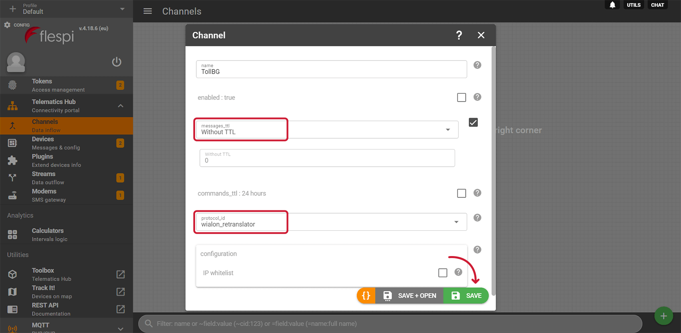Click the REST API document icon

[12, 309]
